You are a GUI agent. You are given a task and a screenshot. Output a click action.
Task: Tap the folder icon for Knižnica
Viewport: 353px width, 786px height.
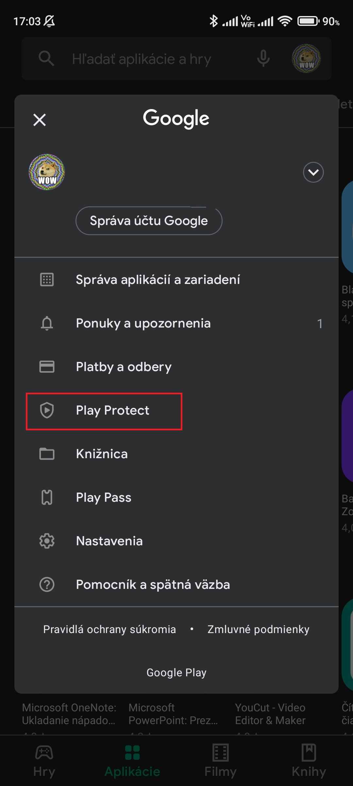[47, 454]
